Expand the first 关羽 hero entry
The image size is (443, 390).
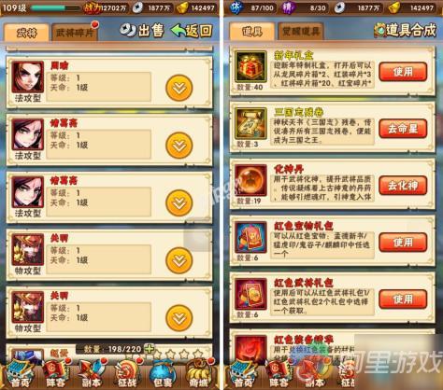[179, 260]
